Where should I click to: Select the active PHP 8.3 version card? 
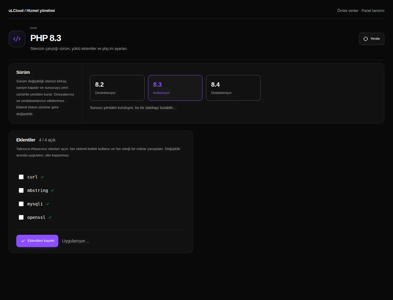pyautogui.click(x=175, y=88)
